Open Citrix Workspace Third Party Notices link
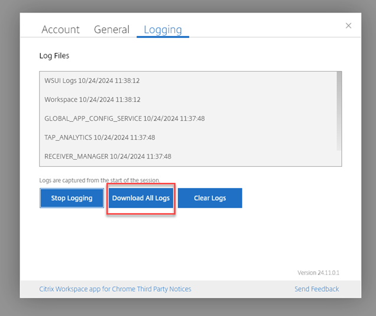376x316 pixels. (x=115, y=289)
